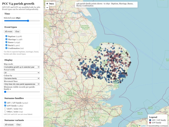Image resolution: width=169 pixels, height=127 pixels.
Task: Click the blue LEV / LIV family legend dot
Action: [x=150, y=120]
